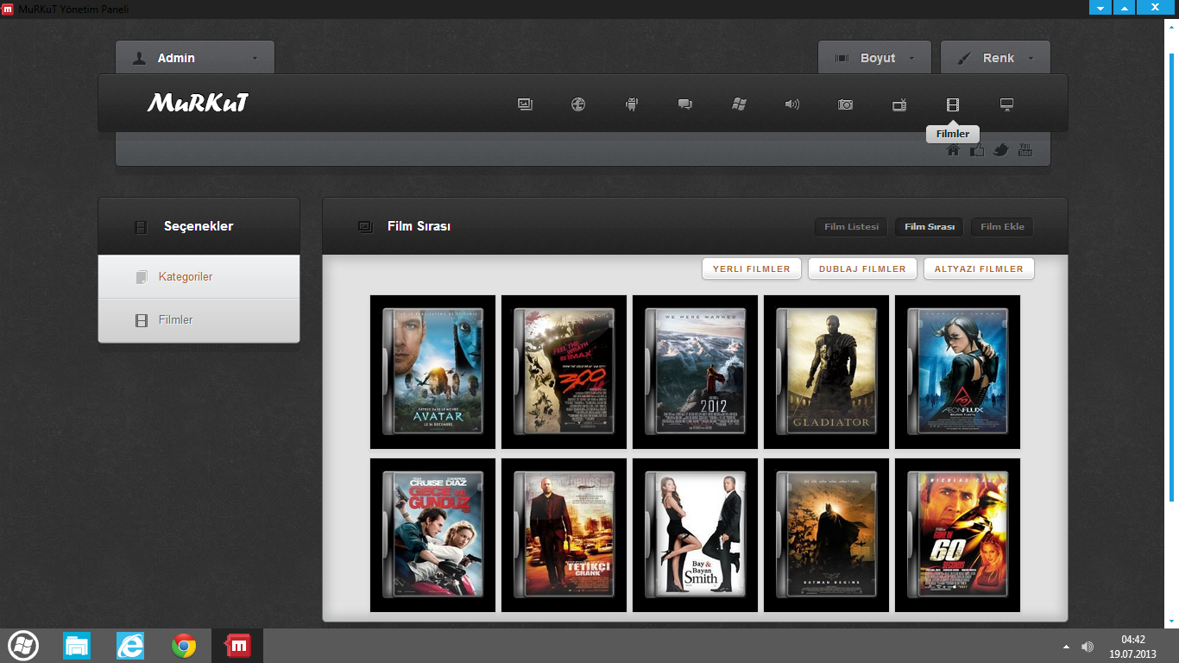The width and height of the screenshot is (1179, 663).
Task: Click the thumbs-up like icon
Action: coord(977,149)
